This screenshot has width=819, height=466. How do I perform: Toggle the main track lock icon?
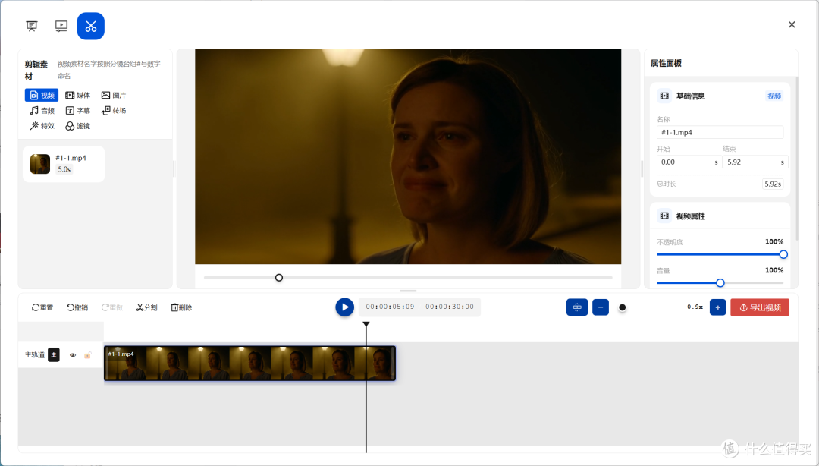coord(87,355)
